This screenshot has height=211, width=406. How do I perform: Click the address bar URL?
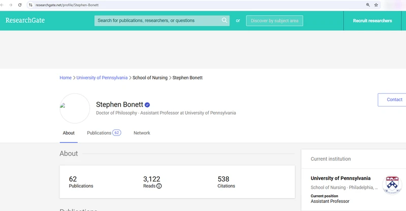(x=67, y=5)
